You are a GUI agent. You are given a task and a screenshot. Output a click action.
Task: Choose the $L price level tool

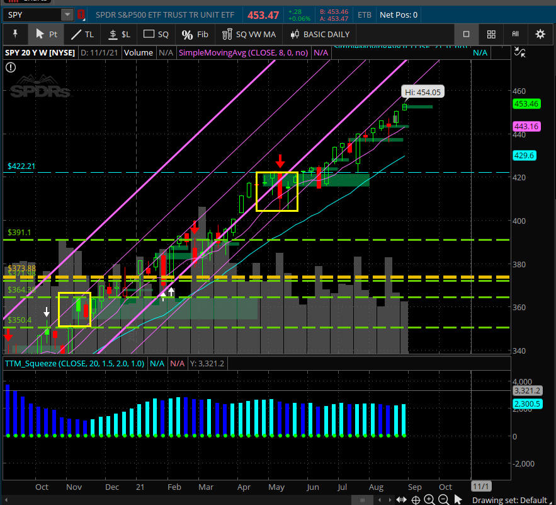pyautogui.click(x=119, y=34)
